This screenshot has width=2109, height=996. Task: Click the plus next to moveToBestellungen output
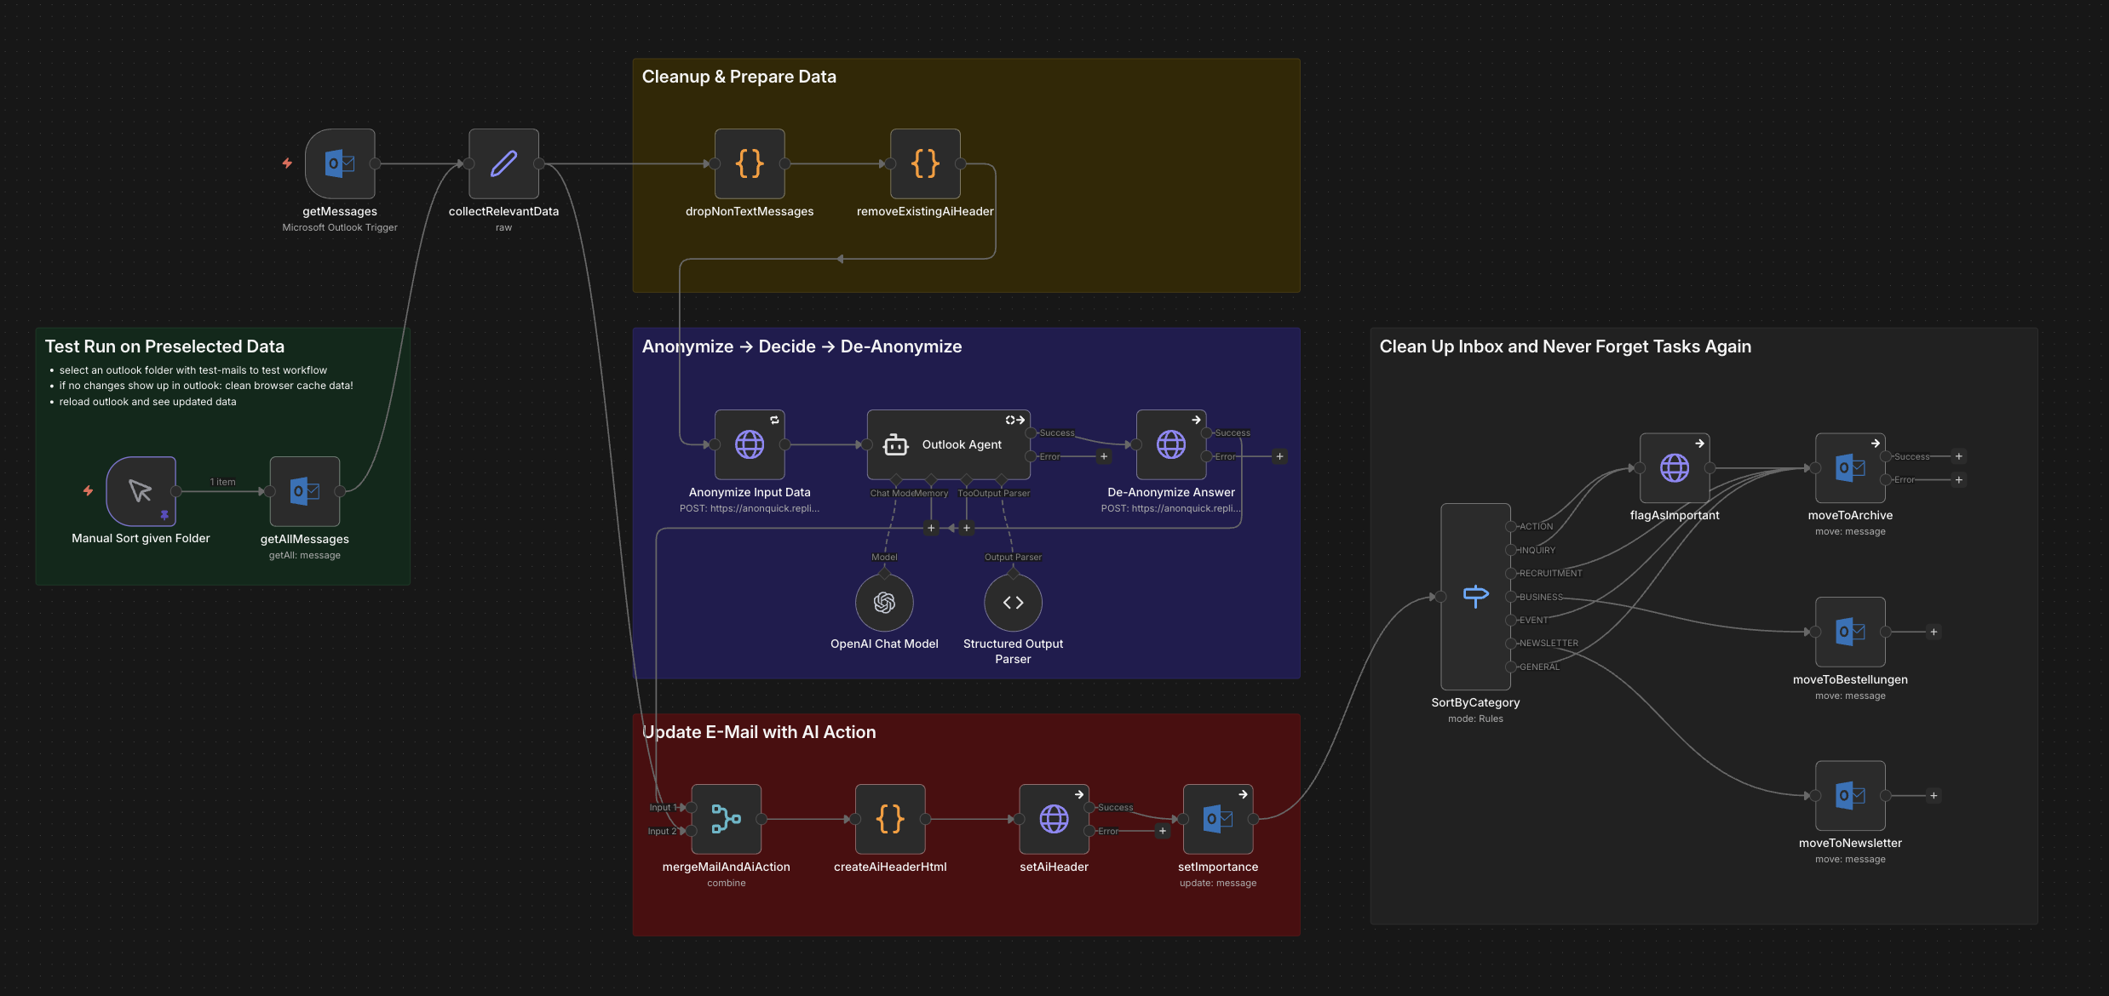[x=1934, y=632]
